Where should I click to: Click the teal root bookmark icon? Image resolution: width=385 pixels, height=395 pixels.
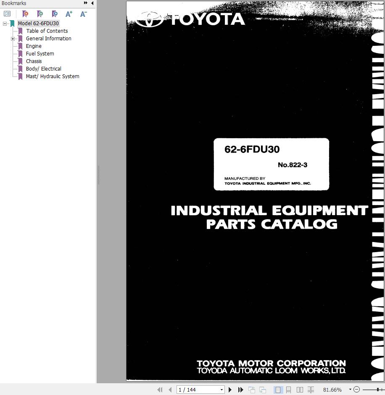pyautogui.click(x=12, y=24)
